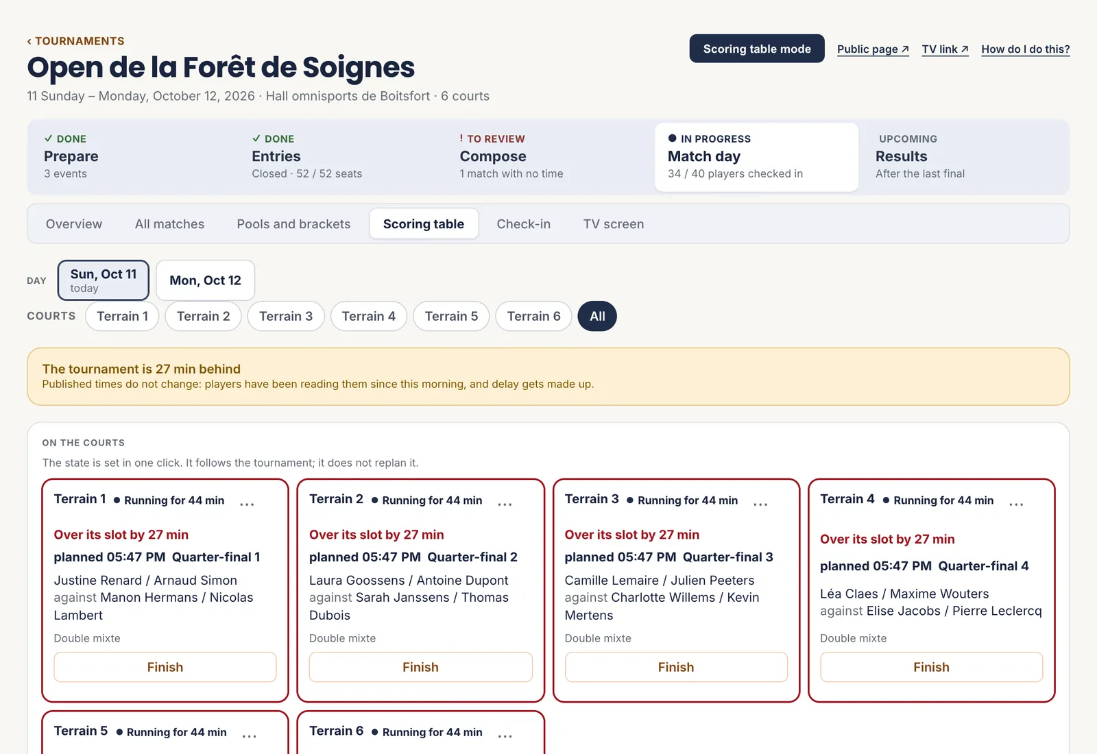Click 'Laura Goossens / Antoine Dupont' text
The height and width of the screenshot is (754, 1097).
409,581
